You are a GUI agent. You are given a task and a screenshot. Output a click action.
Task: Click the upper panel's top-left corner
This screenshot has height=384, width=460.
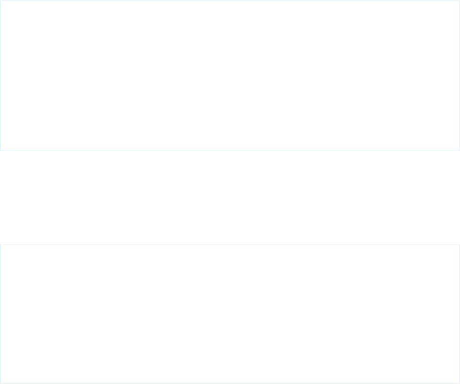(0, 0)
